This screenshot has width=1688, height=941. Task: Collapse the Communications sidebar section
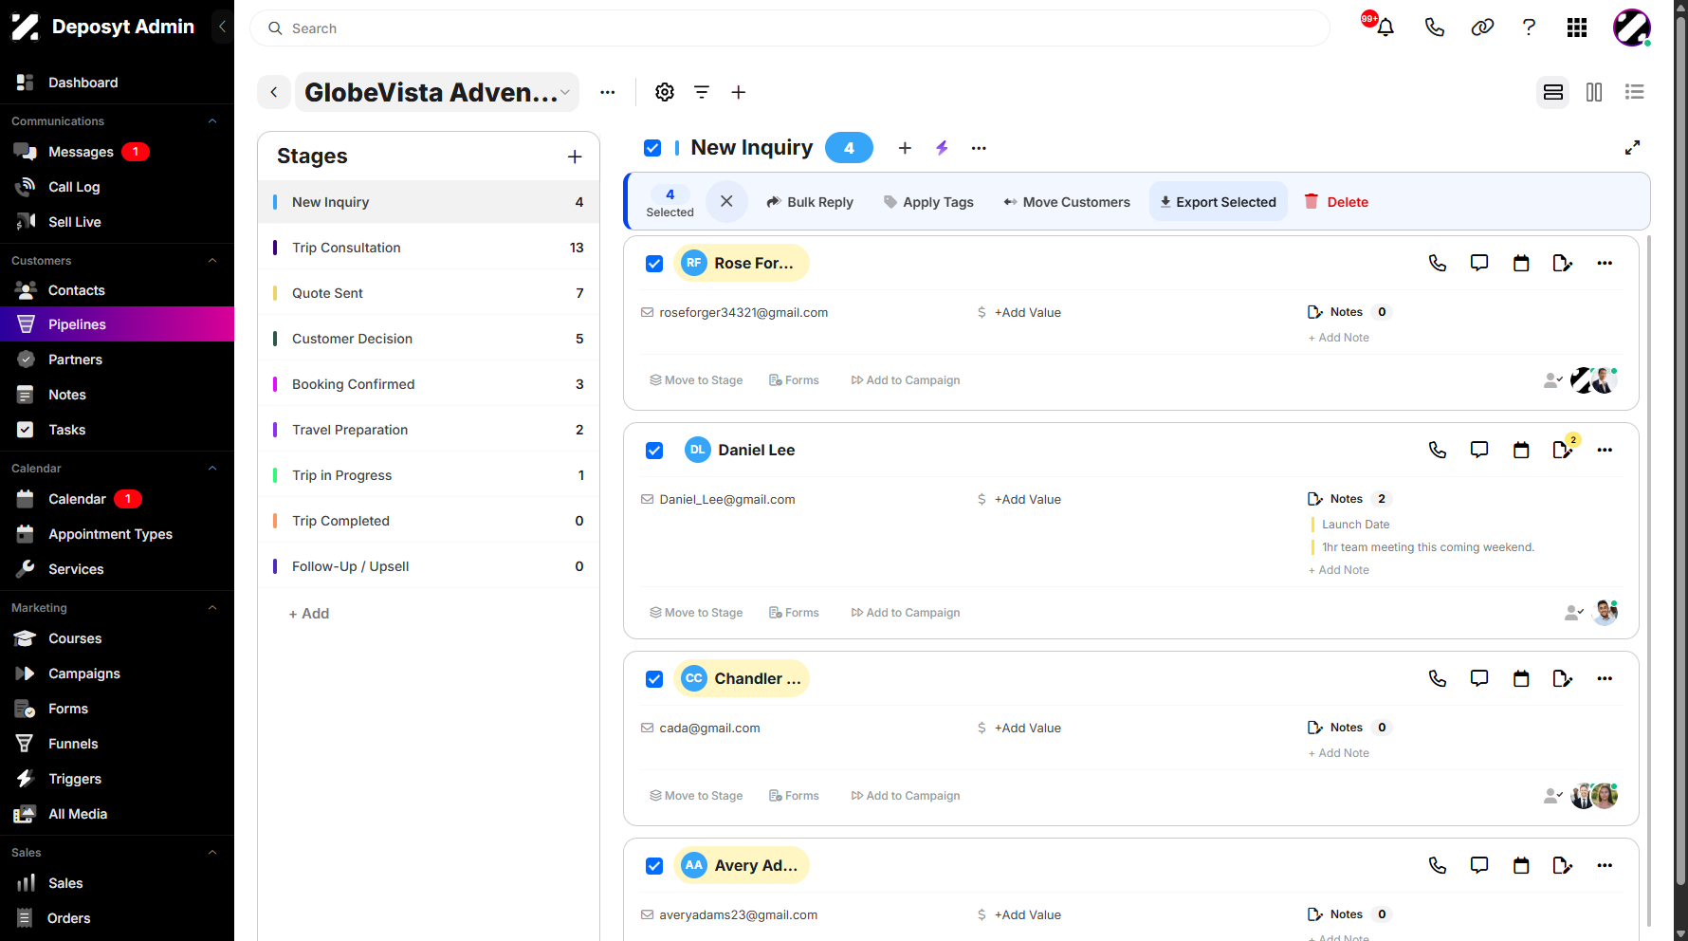coord(212,121)
